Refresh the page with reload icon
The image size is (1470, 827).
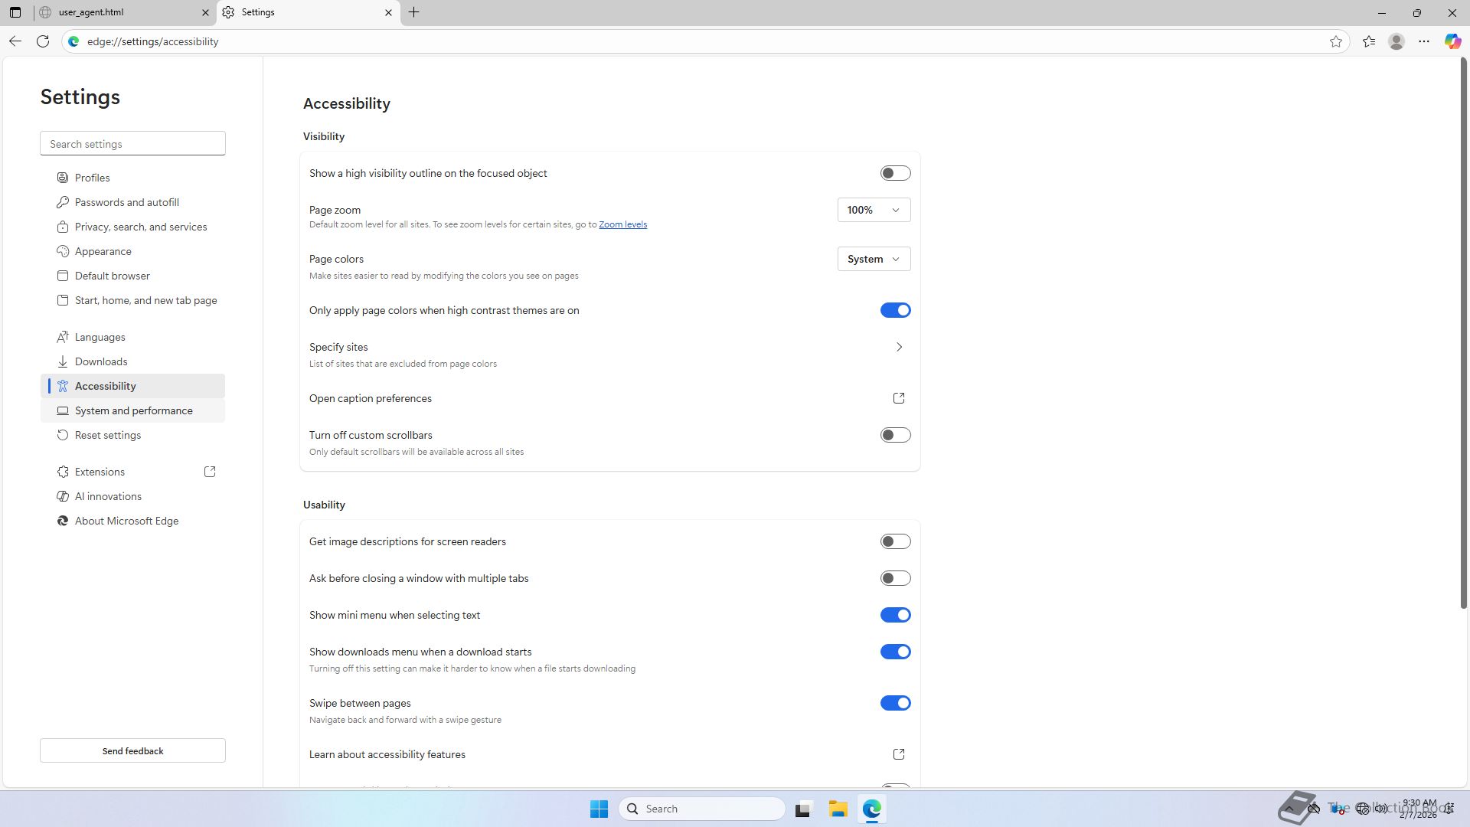[43, 41]
